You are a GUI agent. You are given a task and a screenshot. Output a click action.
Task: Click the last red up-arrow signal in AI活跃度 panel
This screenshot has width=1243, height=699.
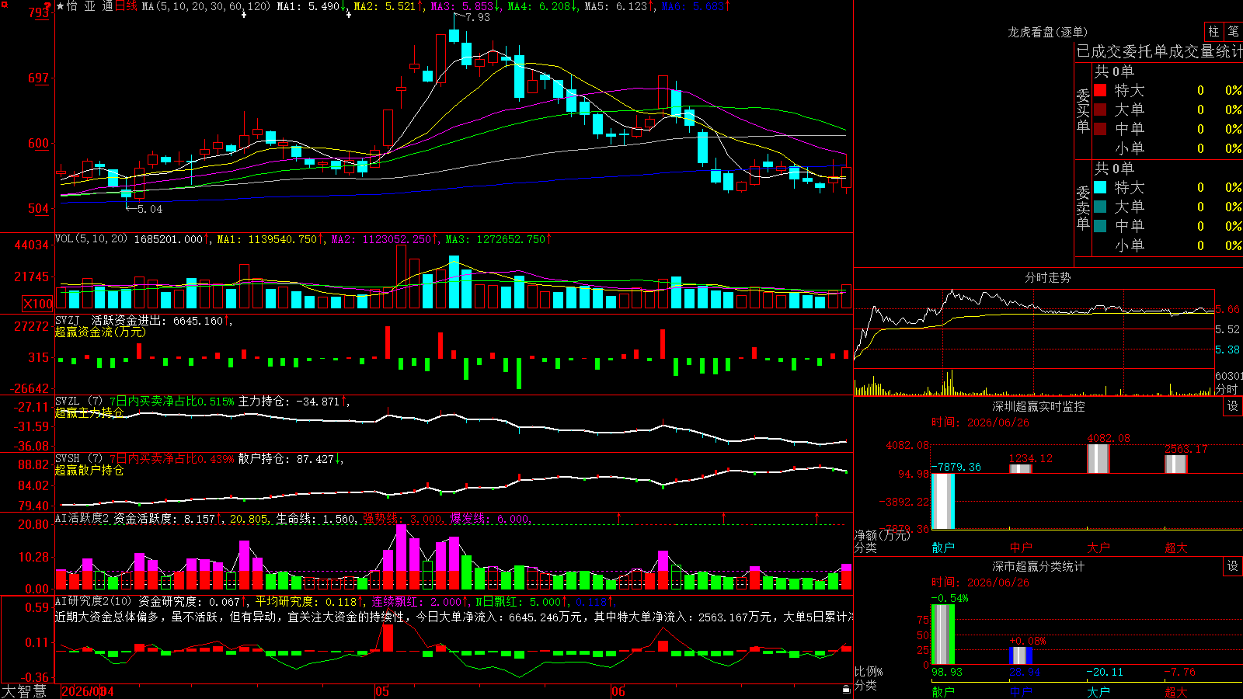point(817,517)
